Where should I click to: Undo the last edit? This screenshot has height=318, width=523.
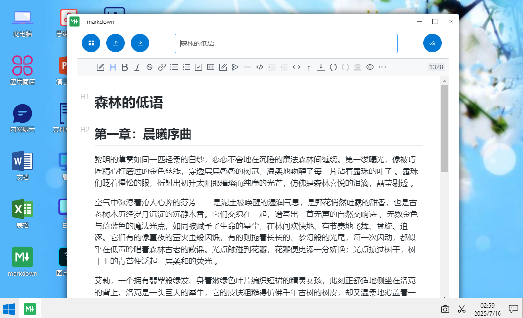tap(333, 67)
